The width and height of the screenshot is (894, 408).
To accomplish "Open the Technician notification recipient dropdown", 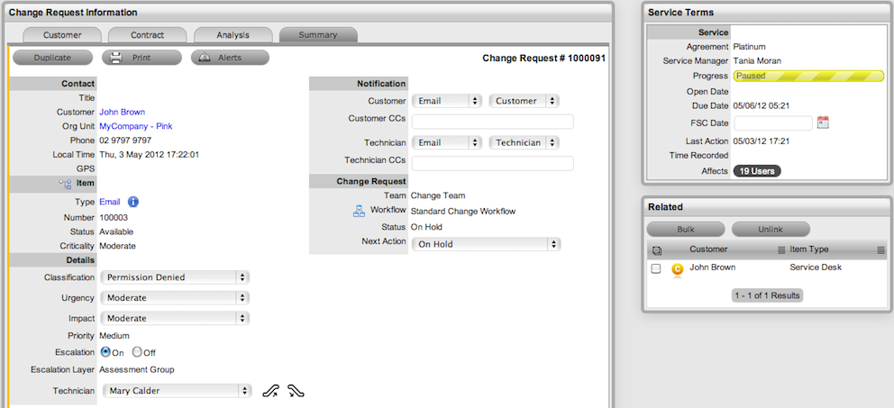I will (524, 142).
